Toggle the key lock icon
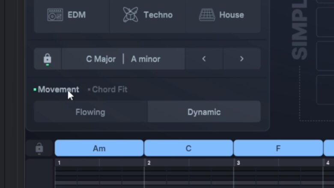Screen dimensions: 334x188 (x=48, y=59)
